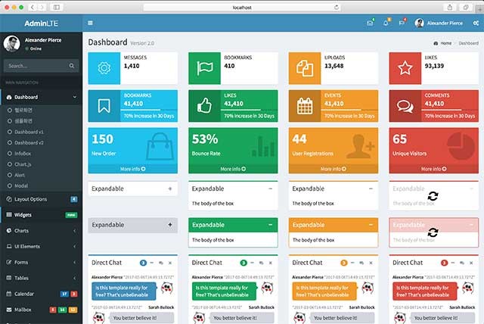
Task: Click the green Likes thumbs-up icon
Action: 205,106
